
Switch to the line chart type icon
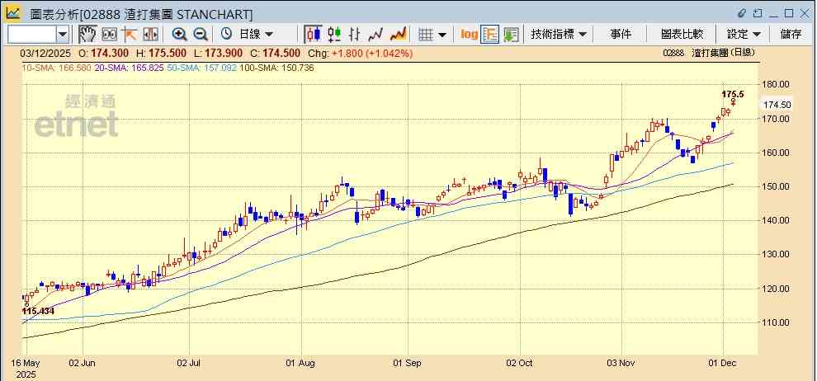[x=376, y=34]
